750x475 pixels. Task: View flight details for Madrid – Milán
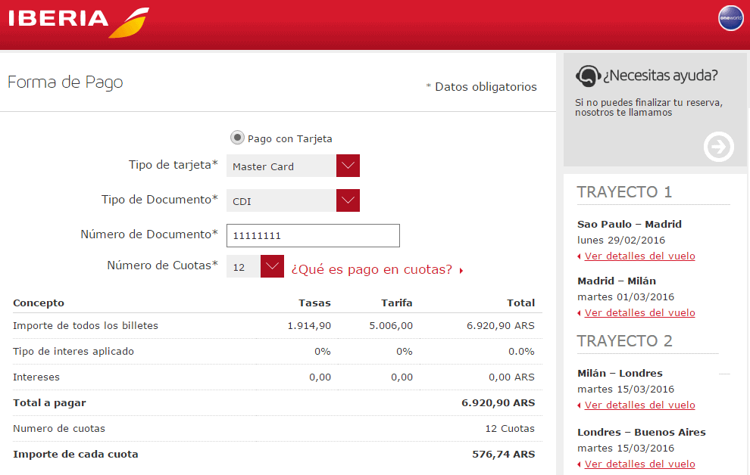tap(639, 312)
